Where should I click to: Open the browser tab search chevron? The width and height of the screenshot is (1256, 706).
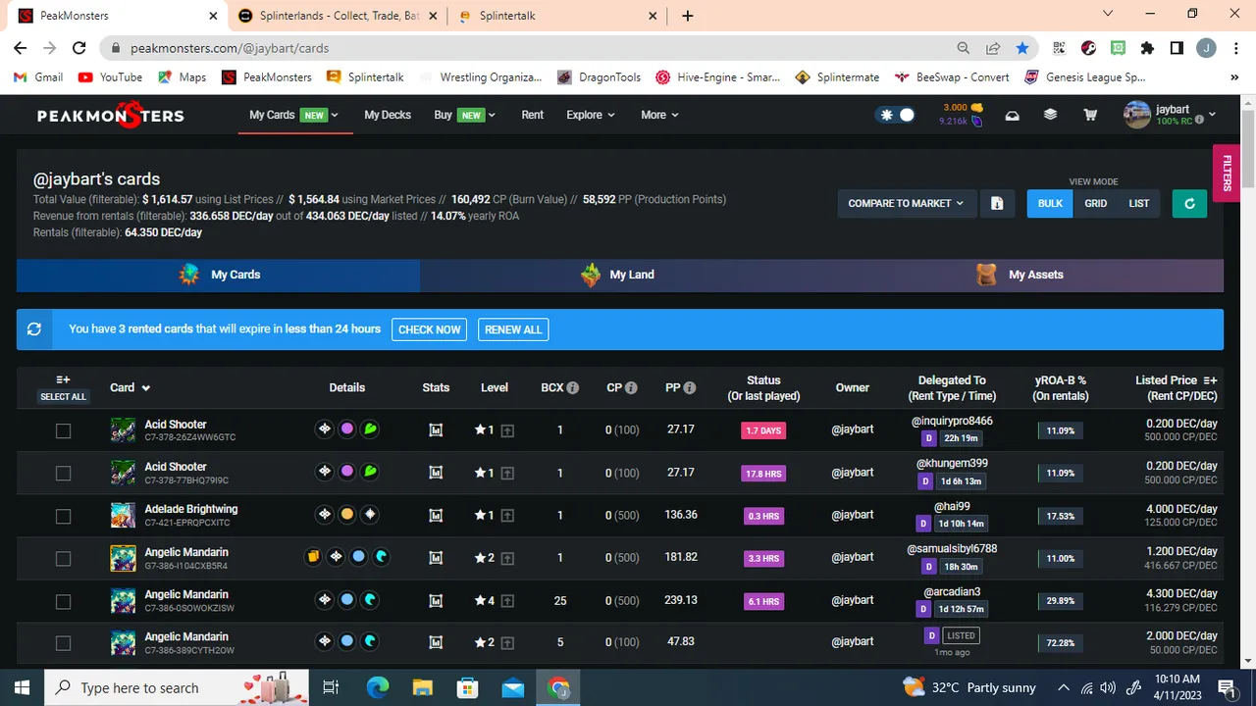click(x=1108, y=14)
